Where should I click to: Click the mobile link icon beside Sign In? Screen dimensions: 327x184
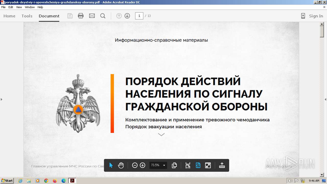(x=303, y=16)
